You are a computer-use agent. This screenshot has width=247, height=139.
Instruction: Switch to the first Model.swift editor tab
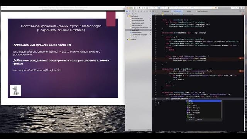point(166,11)
